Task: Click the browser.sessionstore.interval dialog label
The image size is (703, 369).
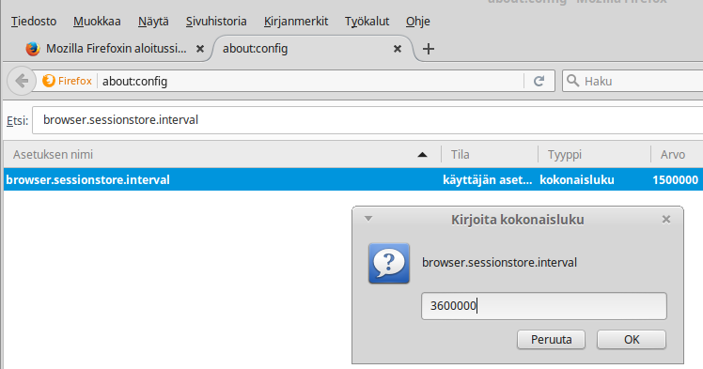Action: point(499,262)
